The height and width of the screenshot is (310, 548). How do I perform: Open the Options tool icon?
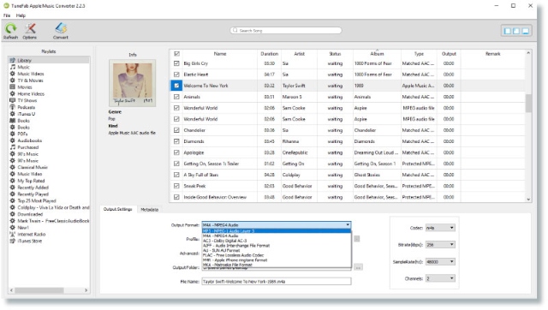[x=30, y=28]
